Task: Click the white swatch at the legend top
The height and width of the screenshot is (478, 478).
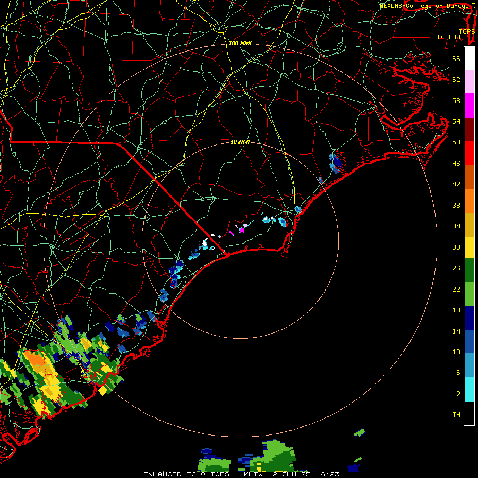Action: point(469,58)
